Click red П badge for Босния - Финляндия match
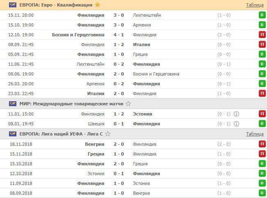The image size is (267, 198). click(x=262, y=35)
